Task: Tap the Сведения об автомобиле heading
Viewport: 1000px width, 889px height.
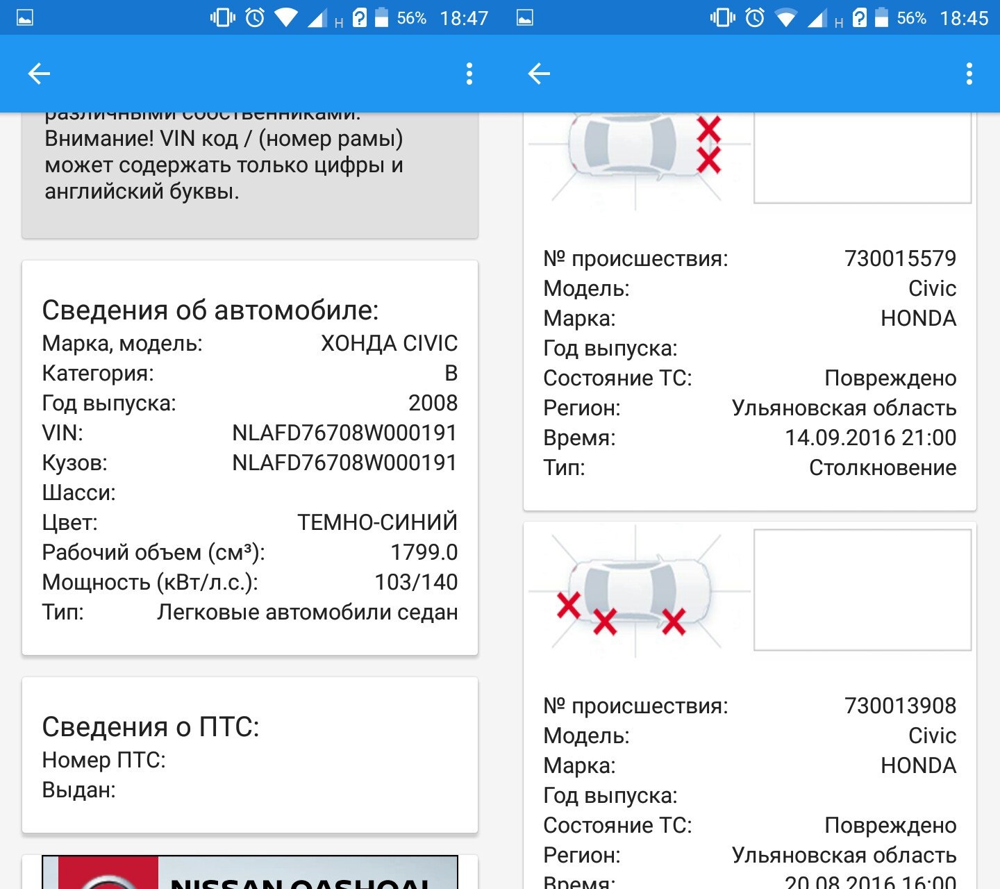Action: tap(210, 310)
